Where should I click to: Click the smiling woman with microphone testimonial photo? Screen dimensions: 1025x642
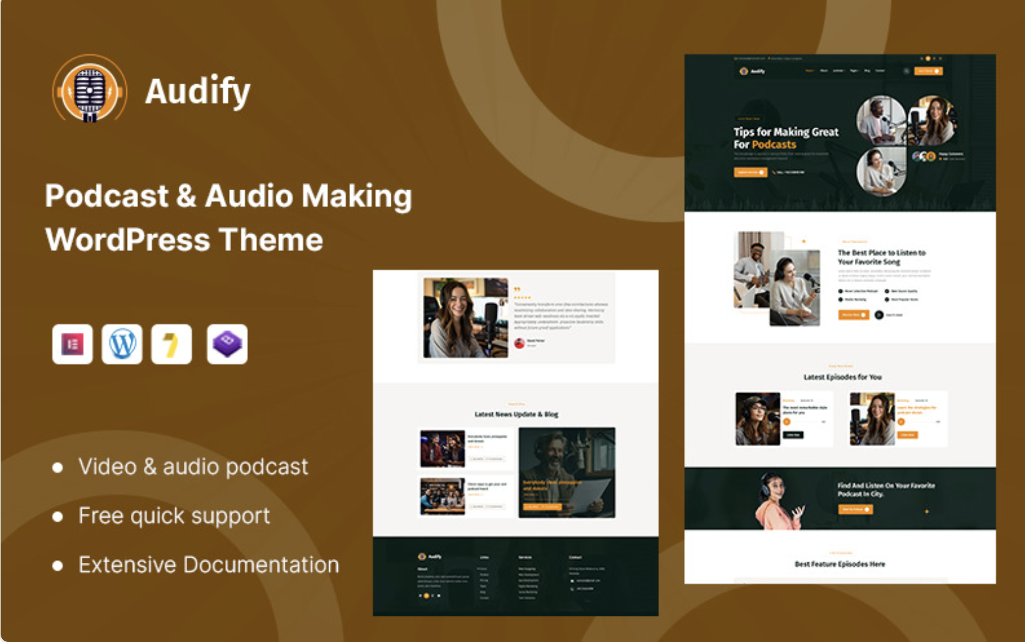465,318
